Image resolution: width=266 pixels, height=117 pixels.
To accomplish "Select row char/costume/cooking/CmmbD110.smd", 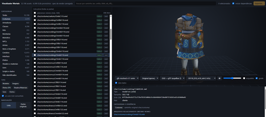I will click(71, 32).
